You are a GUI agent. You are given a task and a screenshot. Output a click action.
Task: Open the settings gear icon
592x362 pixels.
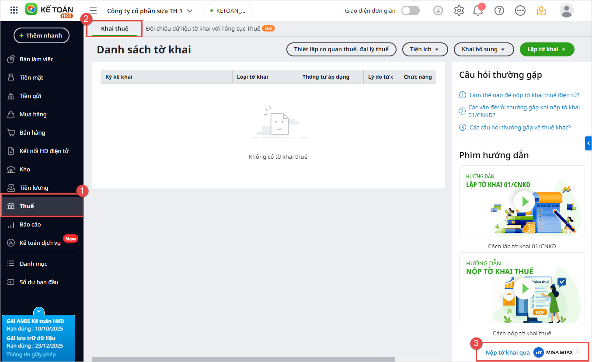459,10
